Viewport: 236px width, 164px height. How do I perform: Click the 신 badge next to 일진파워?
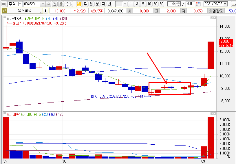(x=5, y=11)
